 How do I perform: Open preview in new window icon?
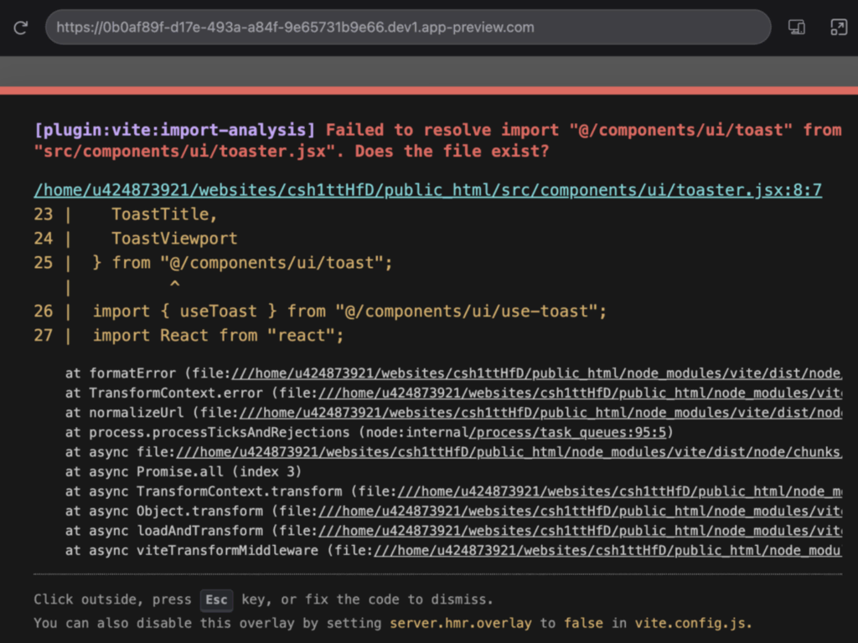(839, 28)
